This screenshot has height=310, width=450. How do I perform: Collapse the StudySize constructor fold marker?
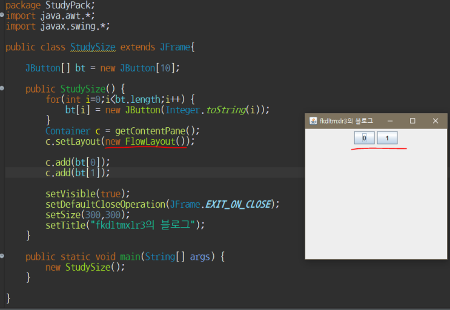(x=2, y=89)
